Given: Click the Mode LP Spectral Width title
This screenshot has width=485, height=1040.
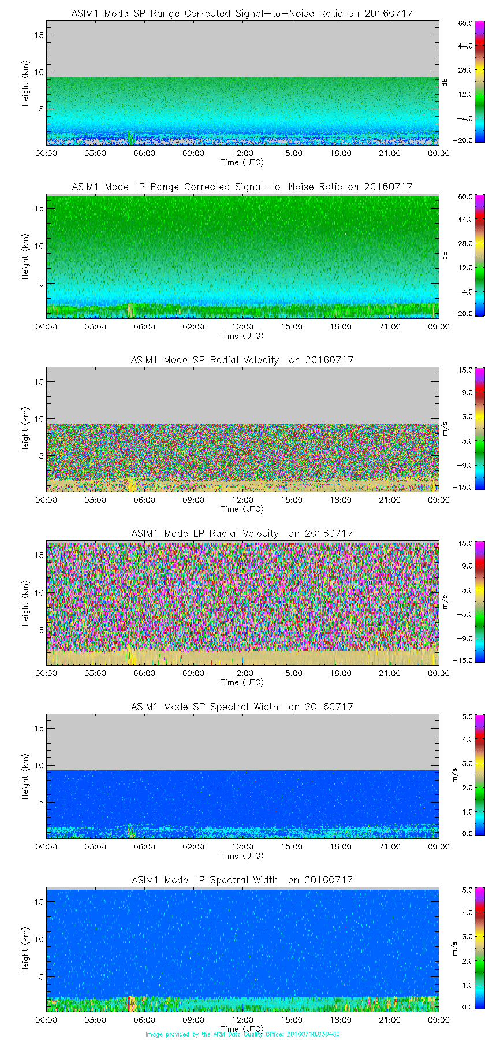Looking at the screenshot, I should 242,880.
